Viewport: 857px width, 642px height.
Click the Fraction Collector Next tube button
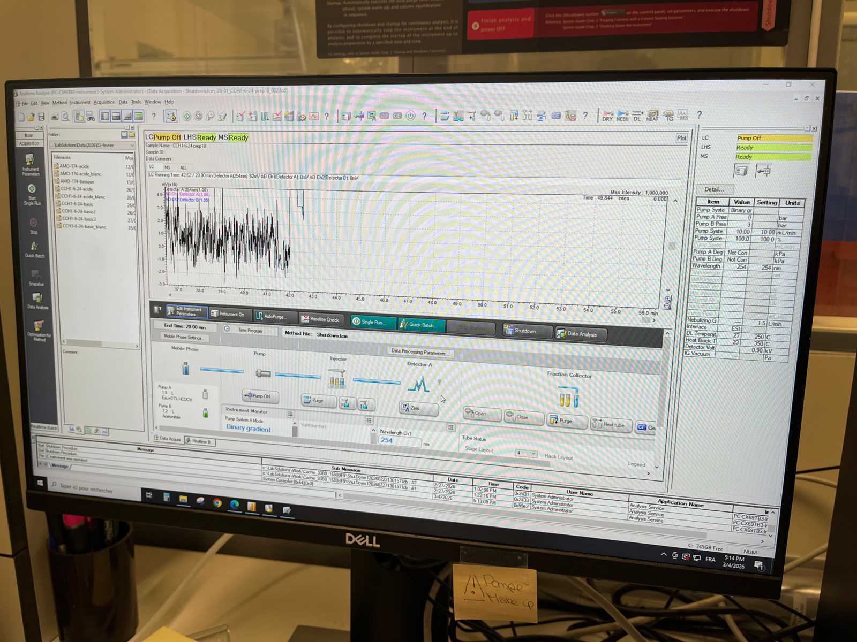[610, 425]
